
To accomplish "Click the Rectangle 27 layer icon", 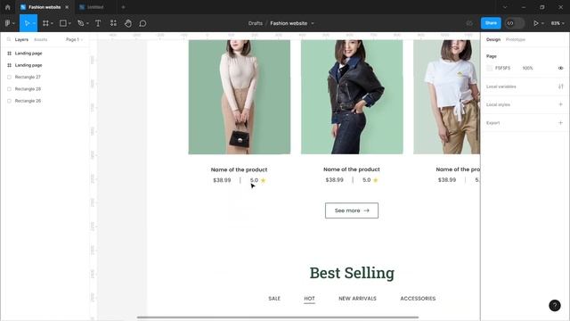I will [x=9, y=77].
